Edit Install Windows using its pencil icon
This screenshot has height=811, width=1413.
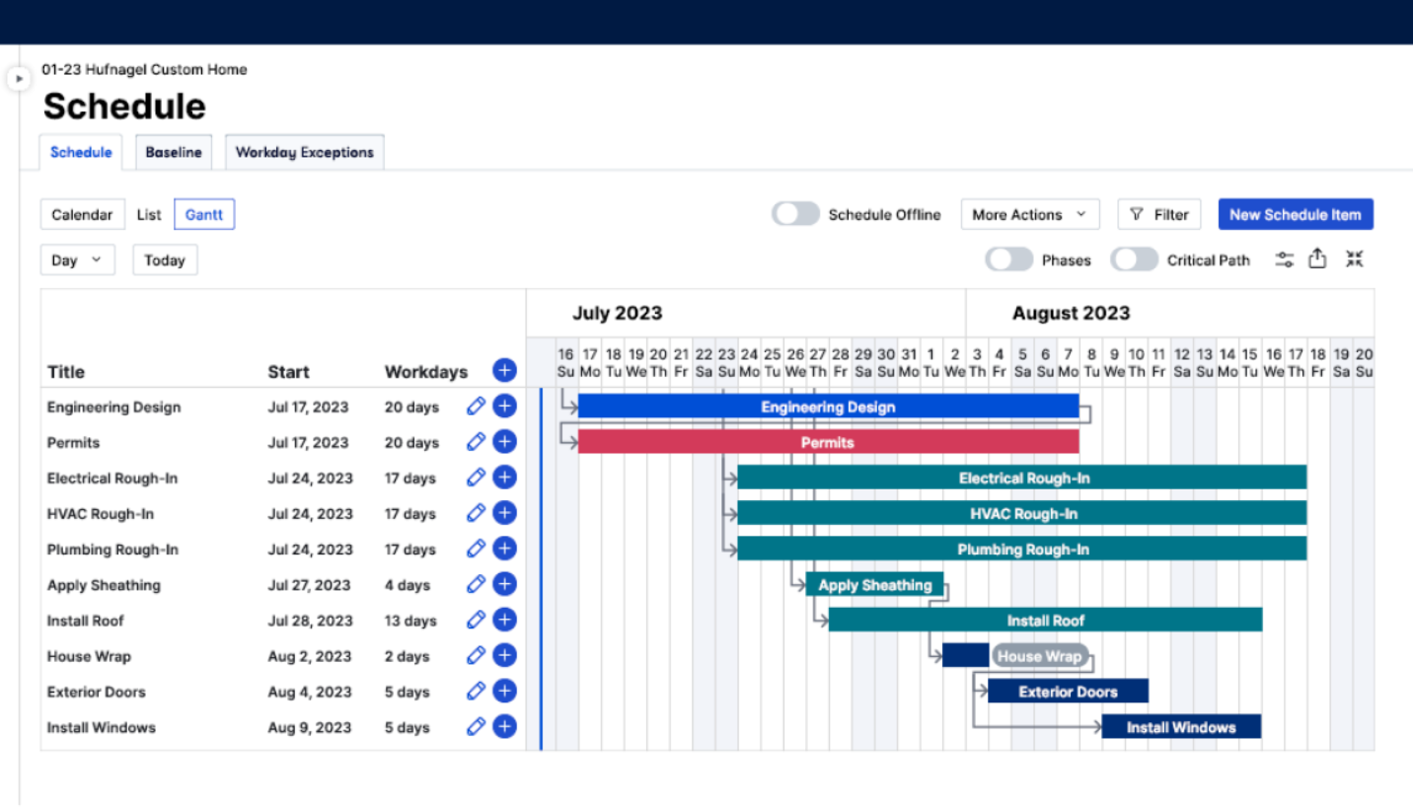click(x=476, y=726)
